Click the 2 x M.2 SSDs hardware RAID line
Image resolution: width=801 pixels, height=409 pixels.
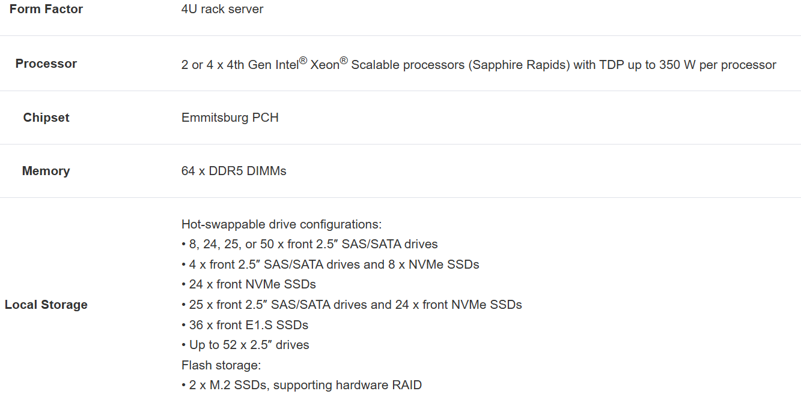point(302,385)
